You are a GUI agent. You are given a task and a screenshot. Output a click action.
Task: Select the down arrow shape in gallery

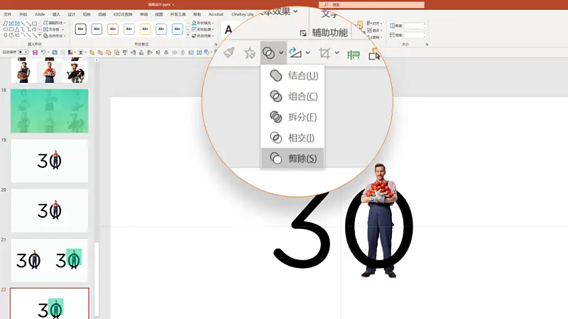click(x=6, y=35)
